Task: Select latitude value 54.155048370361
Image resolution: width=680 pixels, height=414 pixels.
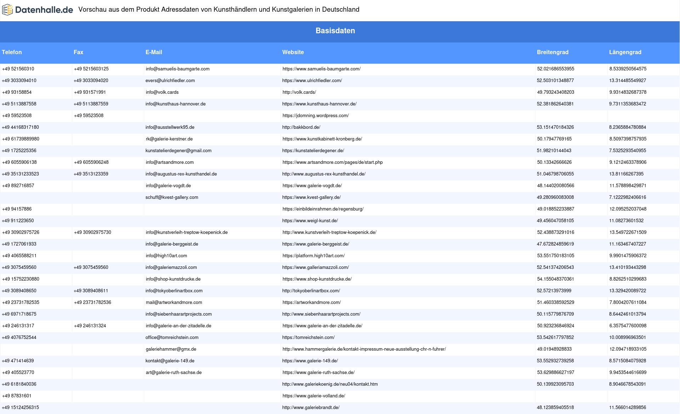Action: [x=556, y=279]
